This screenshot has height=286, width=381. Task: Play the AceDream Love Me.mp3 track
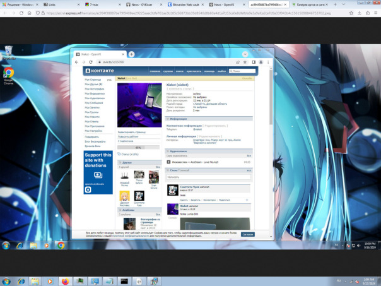click(169, 162)
